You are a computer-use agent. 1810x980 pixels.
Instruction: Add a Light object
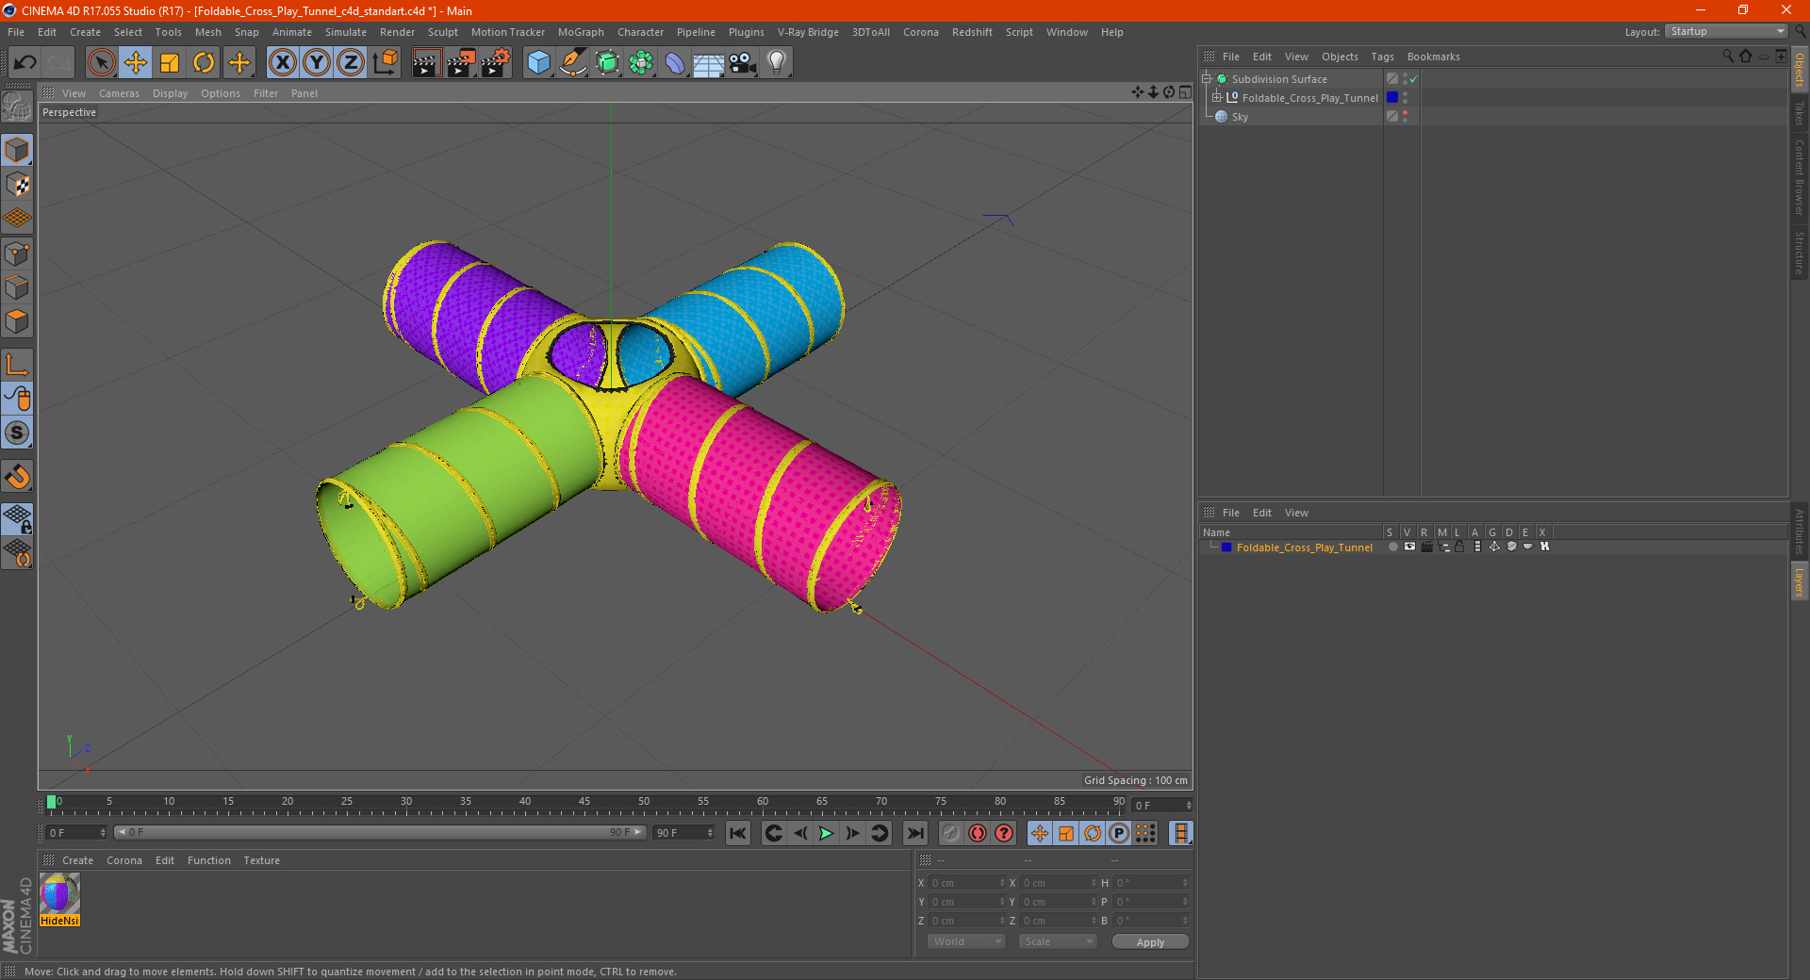pyautogui.click(x=777, y=63)
